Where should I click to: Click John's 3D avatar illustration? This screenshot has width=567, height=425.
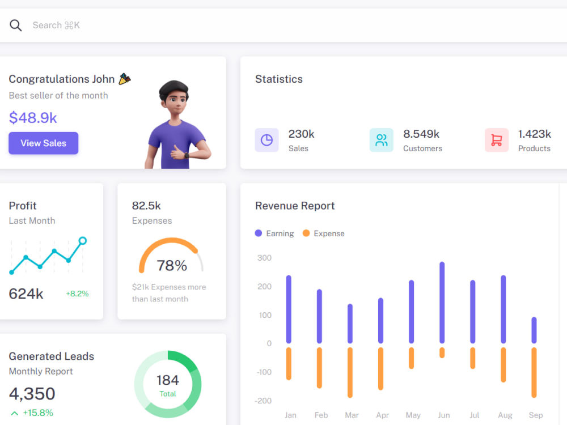coord(177,124)
